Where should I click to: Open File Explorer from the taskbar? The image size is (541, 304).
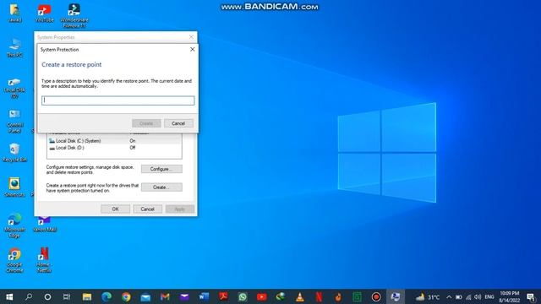pyautogui.click(x=87, y=296)
